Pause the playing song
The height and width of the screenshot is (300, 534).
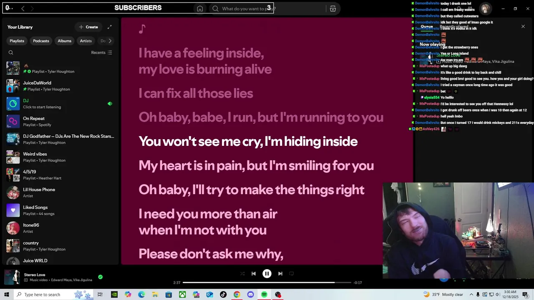267,274
